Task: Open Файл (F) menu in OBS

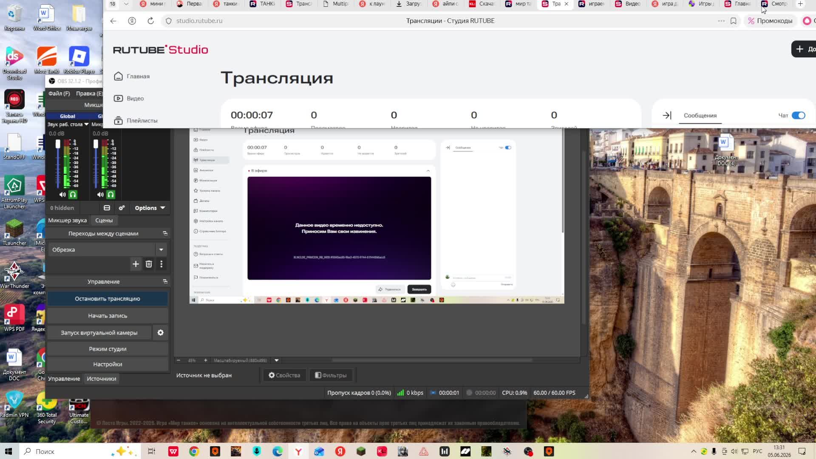Action: click(59, 93)
